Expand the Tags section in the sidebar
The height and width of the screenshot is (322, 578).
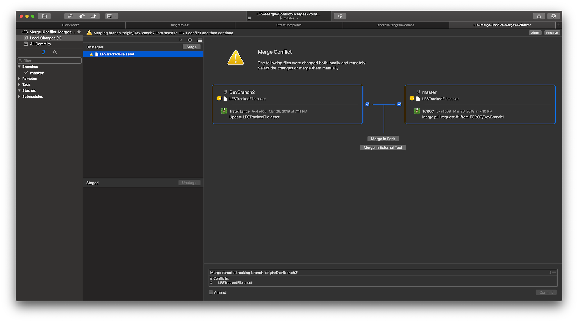19,84
